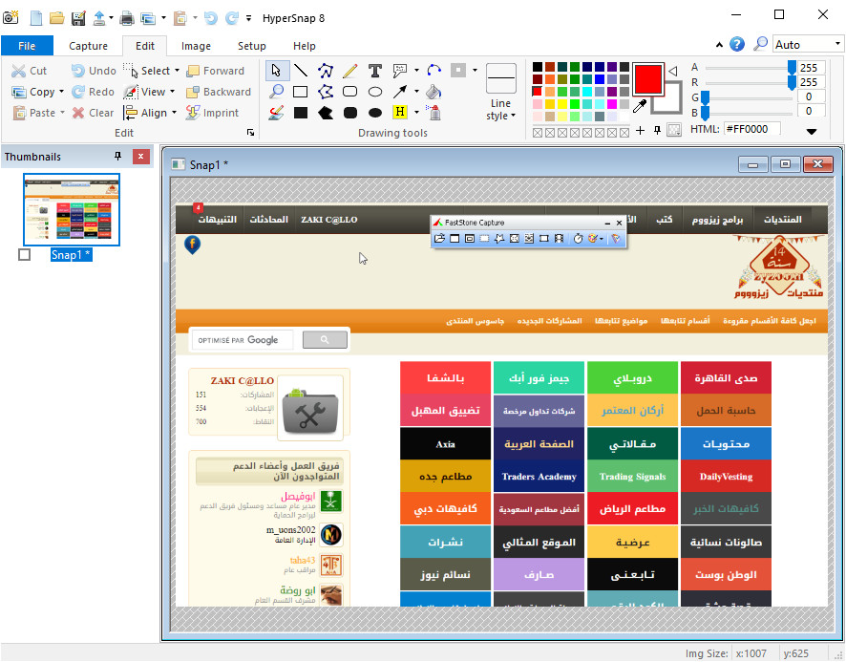This screenshot has width=846, height=662.
Task: Click the Undo button
Action: click(x=94, y=71)
